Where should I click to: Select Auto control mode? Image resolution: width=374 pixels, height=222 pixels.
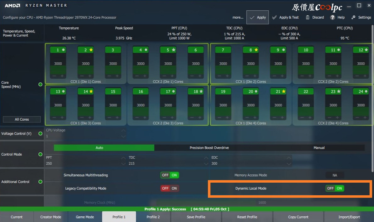(x=104, y=147)
